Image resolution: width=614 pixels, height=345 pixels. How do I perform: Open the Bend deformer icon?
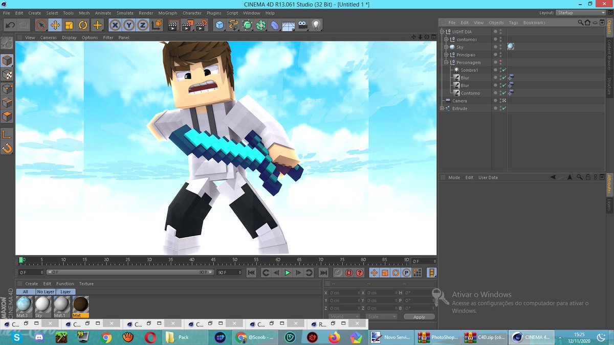[275, 25]
